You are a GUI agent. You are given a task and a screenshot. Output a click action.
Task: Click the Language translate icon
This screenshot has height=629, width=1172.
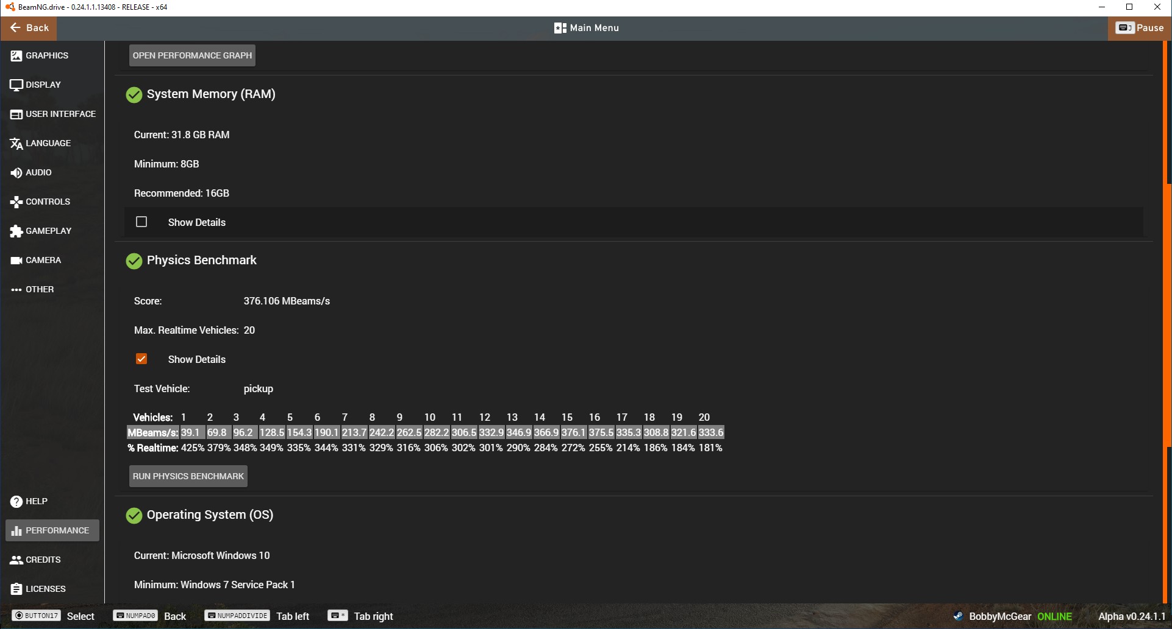16,144
